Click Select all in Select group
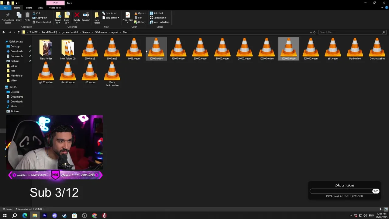Image resolution: width=389 pixels, height=219 pixels. coord(156,13)
